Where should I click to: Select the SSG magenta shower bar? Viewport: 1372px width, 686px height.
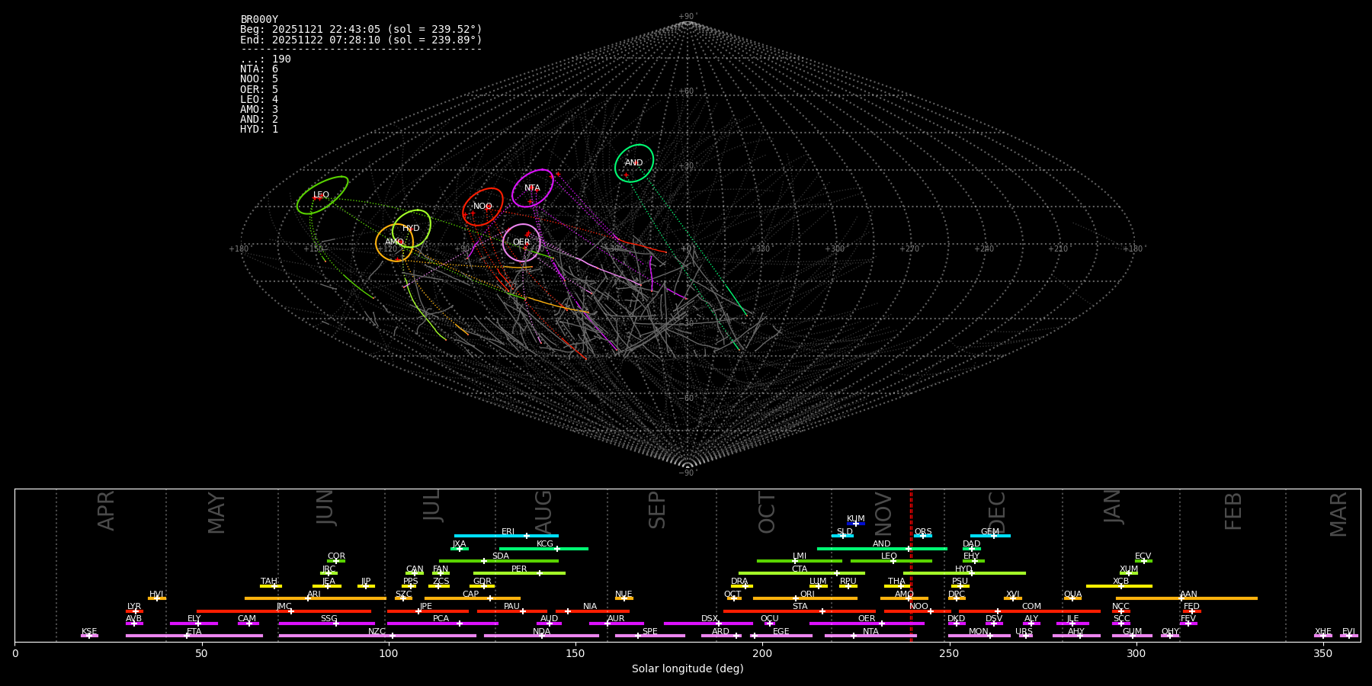pos(327,623)
